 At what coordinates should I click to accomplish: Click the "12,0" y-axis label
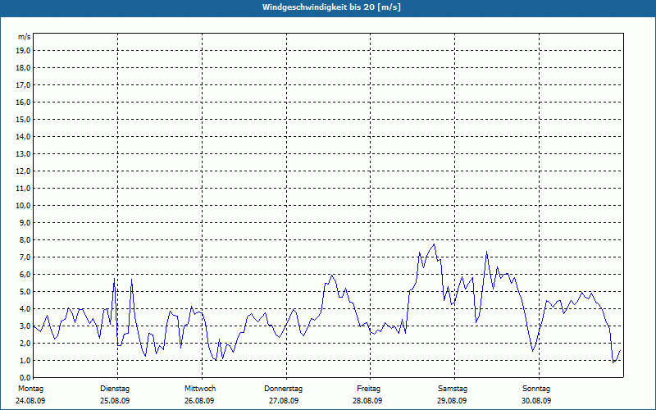(x=23, y=171)
